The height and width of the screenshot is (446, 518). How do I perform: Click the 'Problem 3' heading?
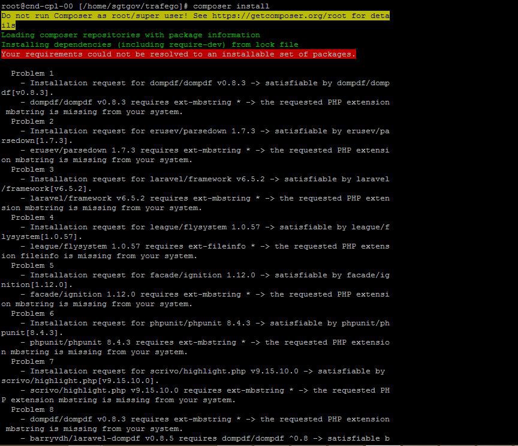(32, 169)
